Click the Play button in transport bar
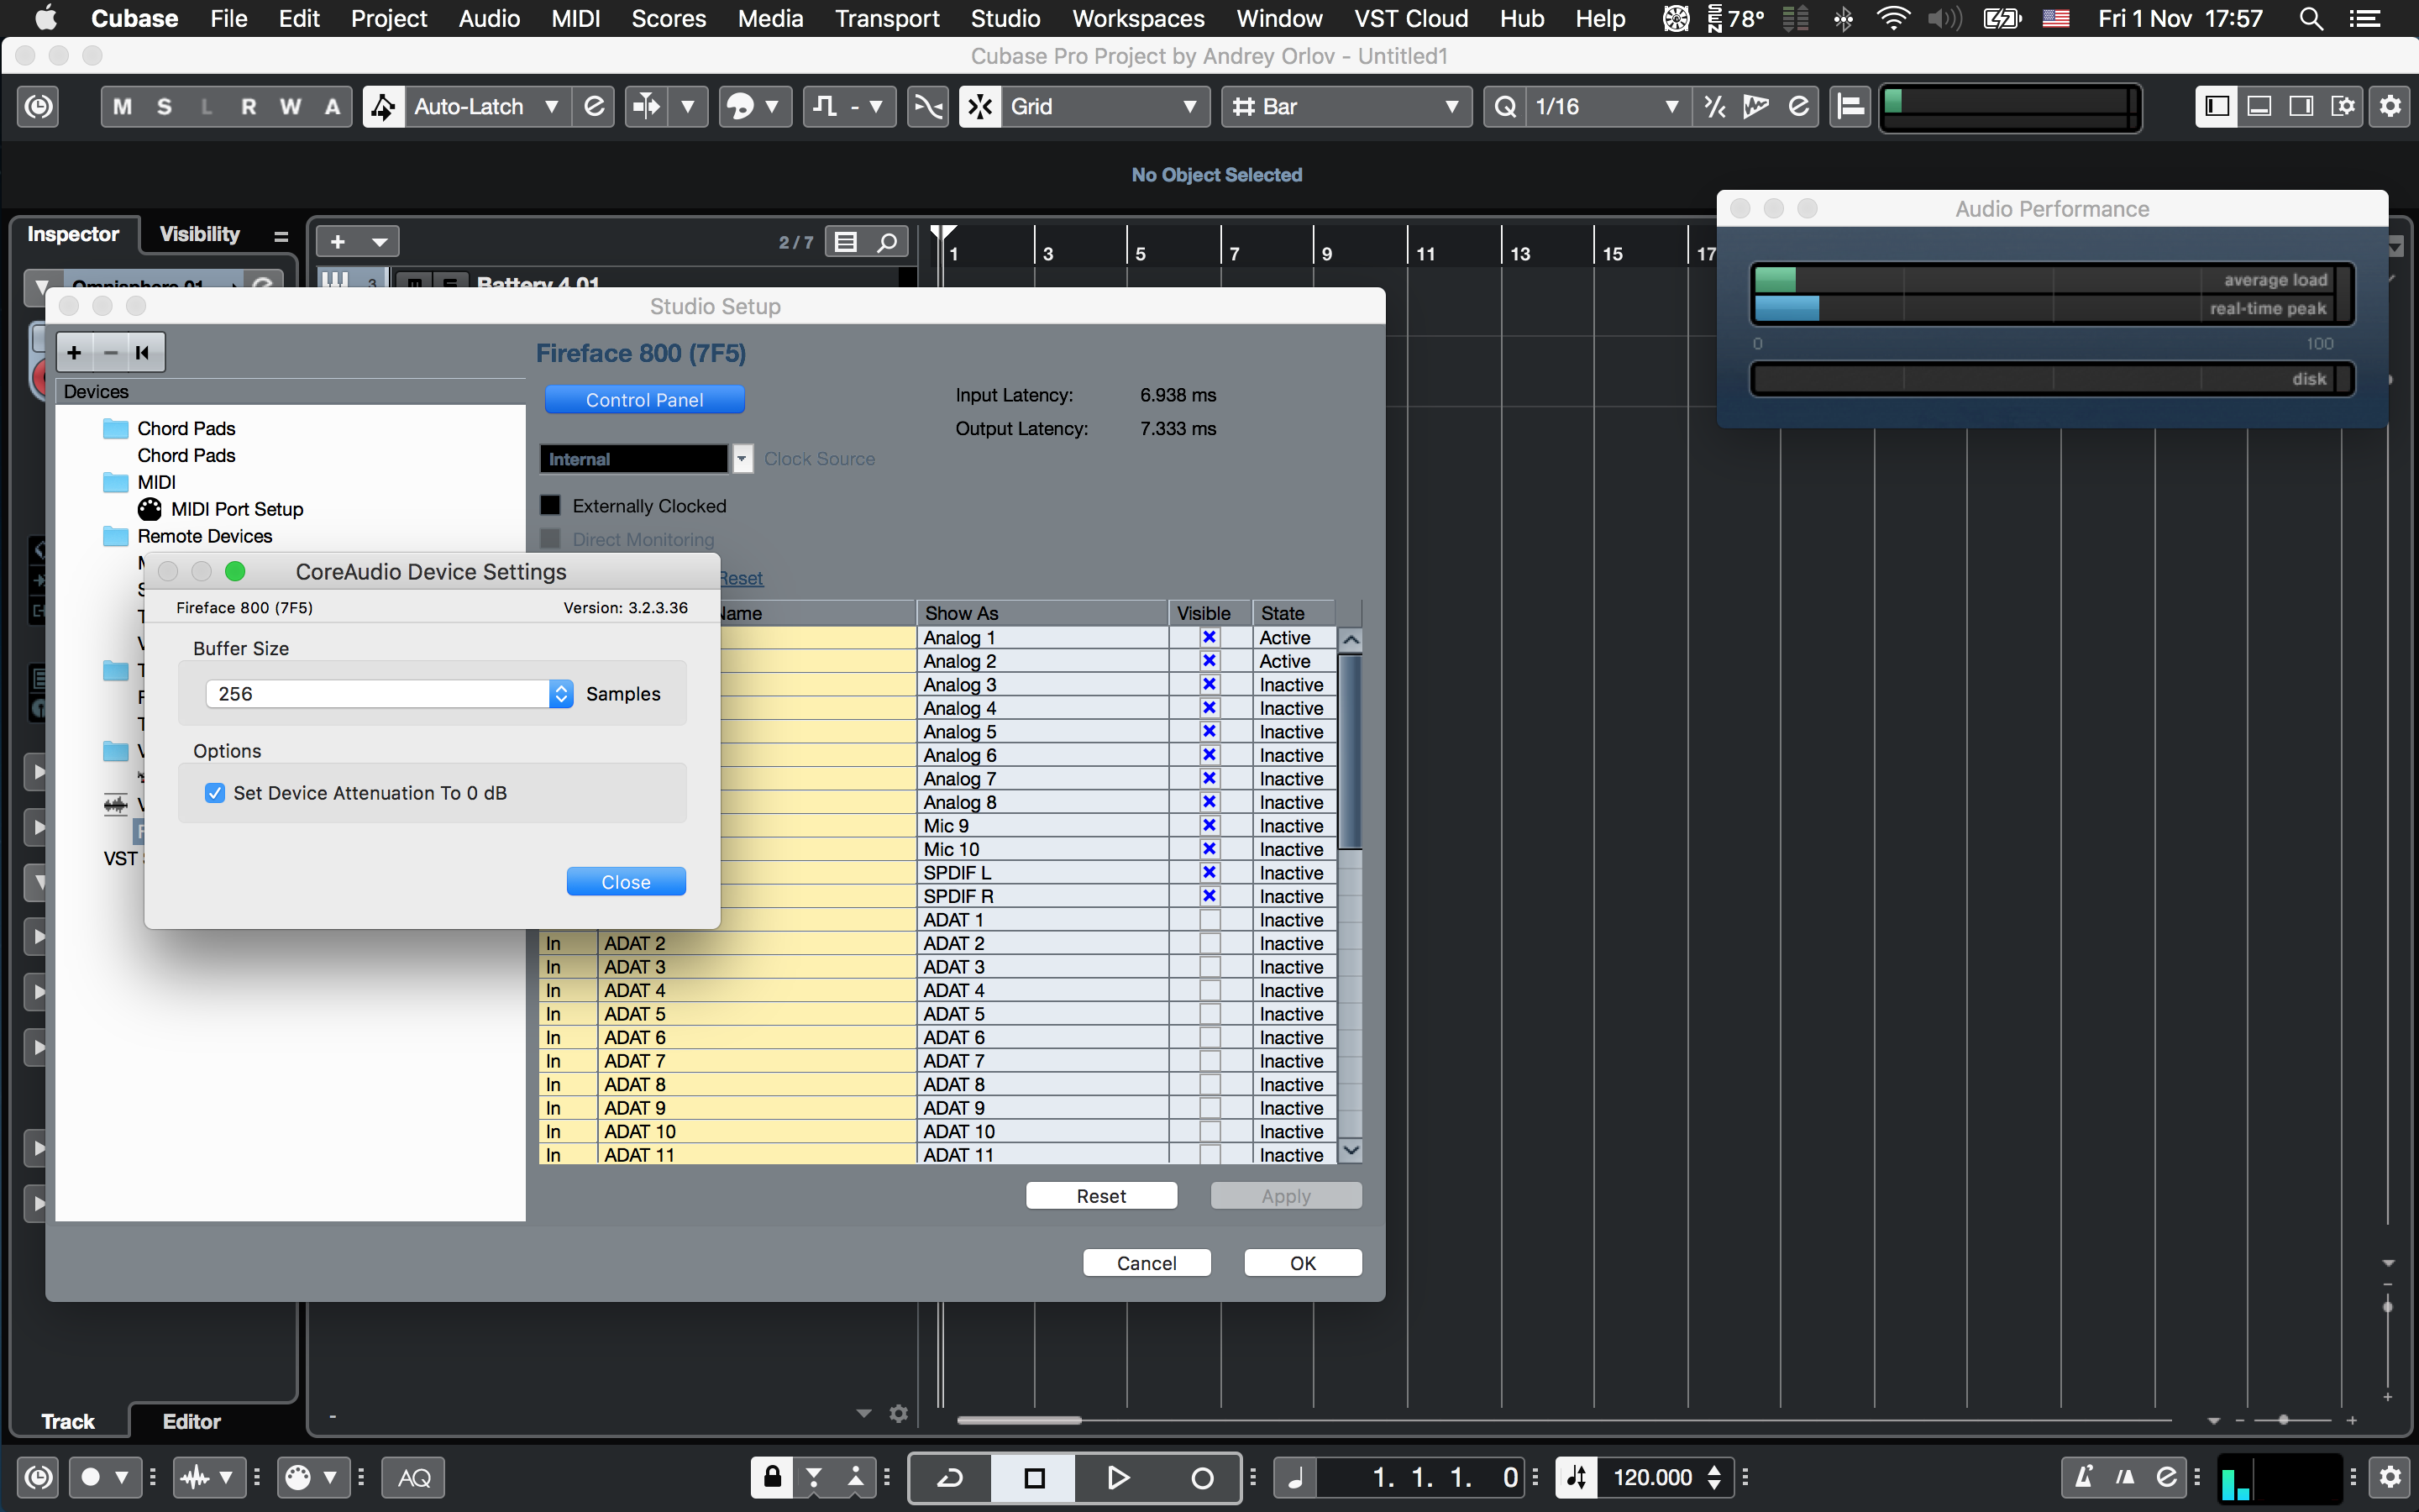Viewport: 2419px width, 1512px height. (x=1118, y=1477)
